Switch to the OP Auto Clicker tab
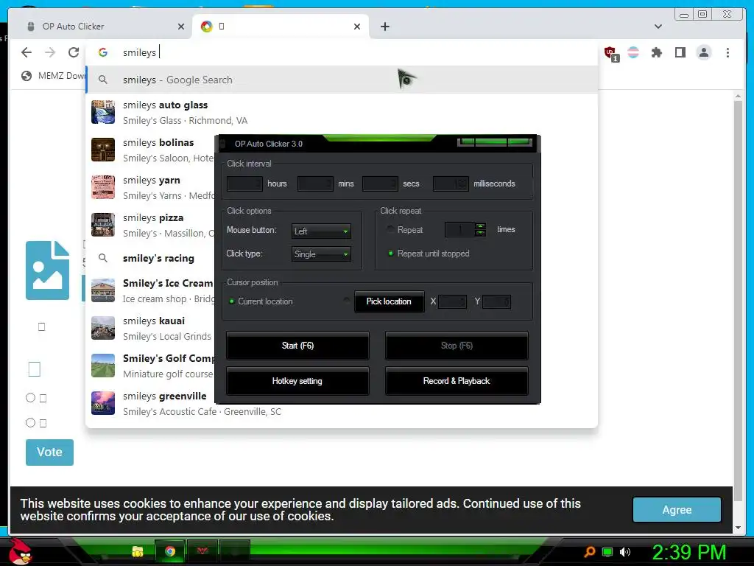Viewport: 754px width, 566px height. 99,27
